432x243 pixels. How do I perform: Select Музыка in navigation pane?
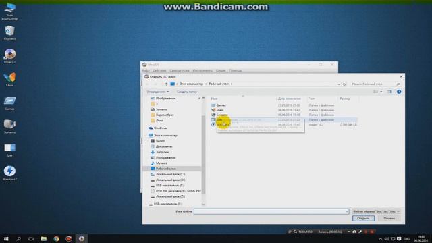(x=161, y=163)
